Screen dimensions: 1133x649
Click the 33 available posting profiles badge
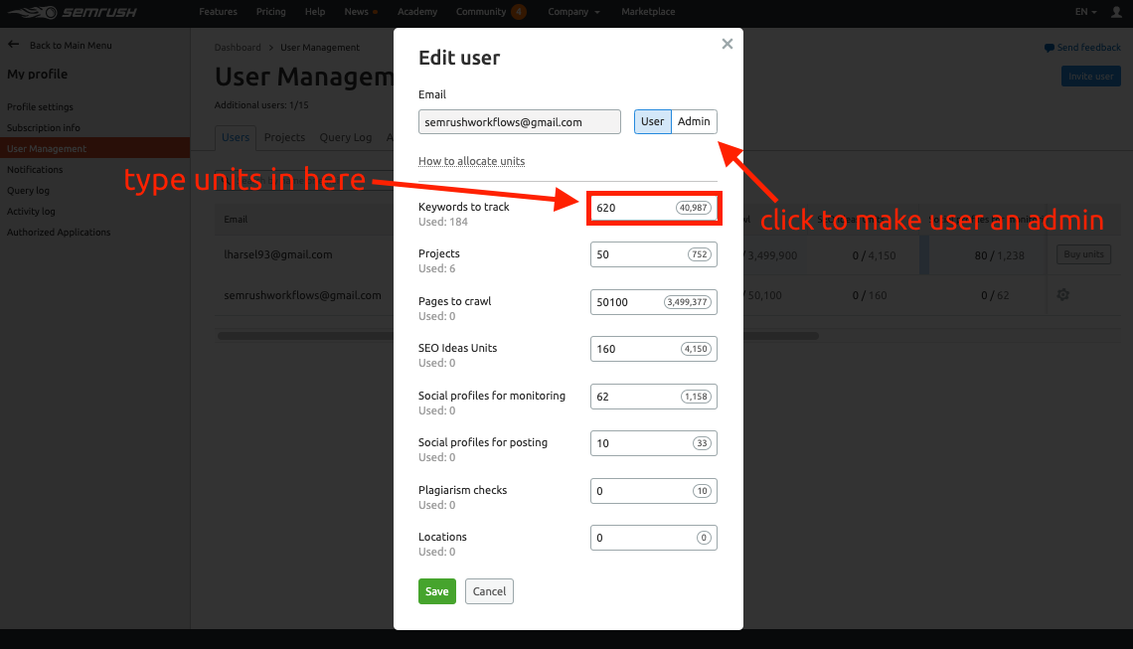click(702, 443)
